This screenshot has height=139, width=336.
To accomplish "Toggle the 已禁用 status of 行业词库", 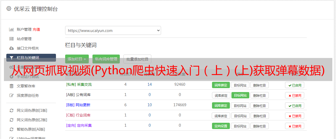I will (x=295, y=116).
